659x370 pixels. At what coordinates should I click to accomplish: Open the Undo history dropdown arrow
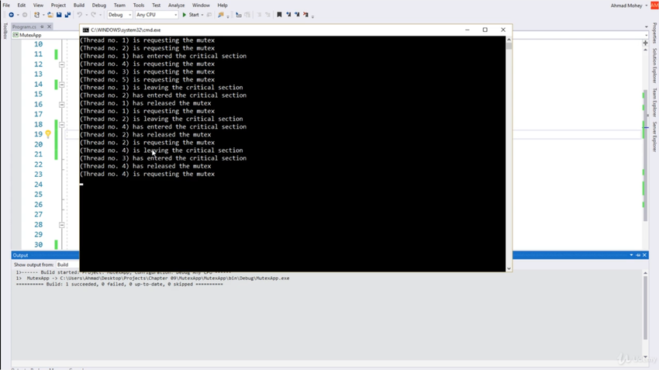point(86,15)
